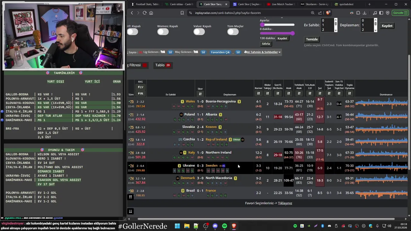Open the browser extensions puzzle icon
411x231 pixels.
[358, 13]
